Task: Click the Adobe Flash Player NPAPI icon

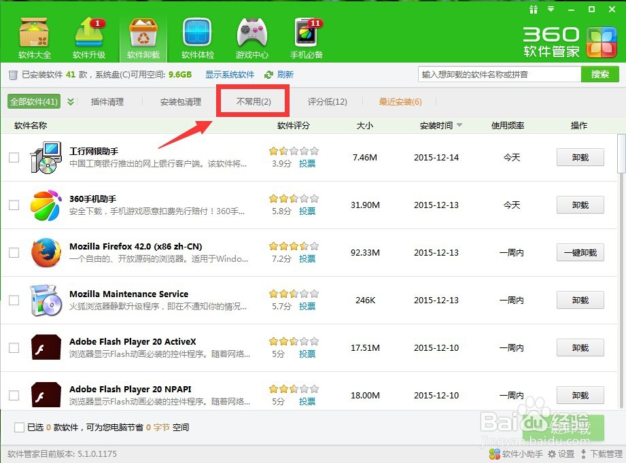Action: click(x=46, y=395)
